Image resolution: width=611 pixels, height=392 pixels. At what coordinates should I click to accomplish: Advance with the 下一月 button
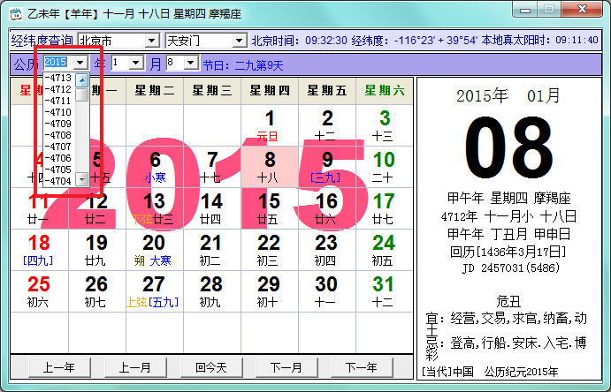pos(286,367)
